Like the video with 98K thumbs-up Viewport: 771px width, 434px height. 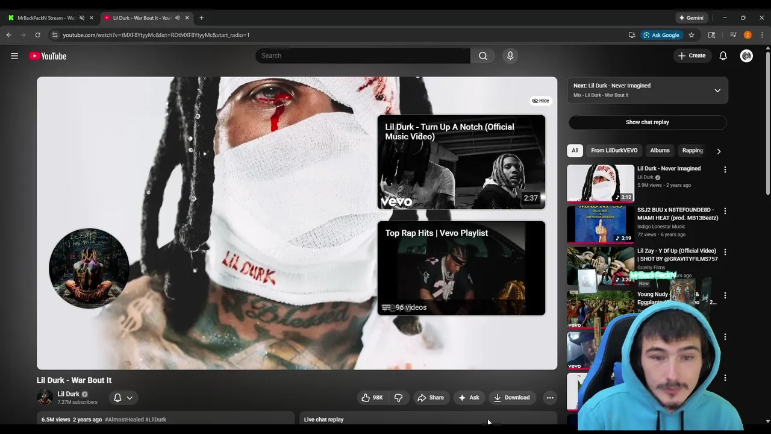click(372, 398)
